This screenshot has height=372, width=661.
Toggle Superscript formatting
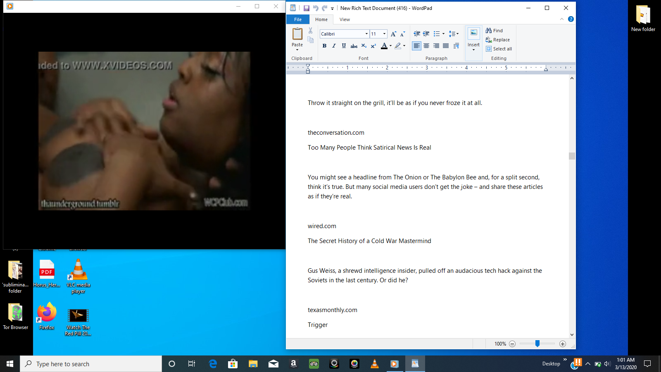[x=373, y=46]
